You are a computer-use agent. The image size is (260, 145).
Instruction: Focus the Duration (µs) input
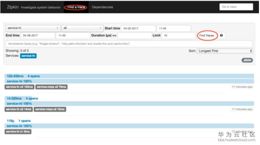tap(134, 35)
